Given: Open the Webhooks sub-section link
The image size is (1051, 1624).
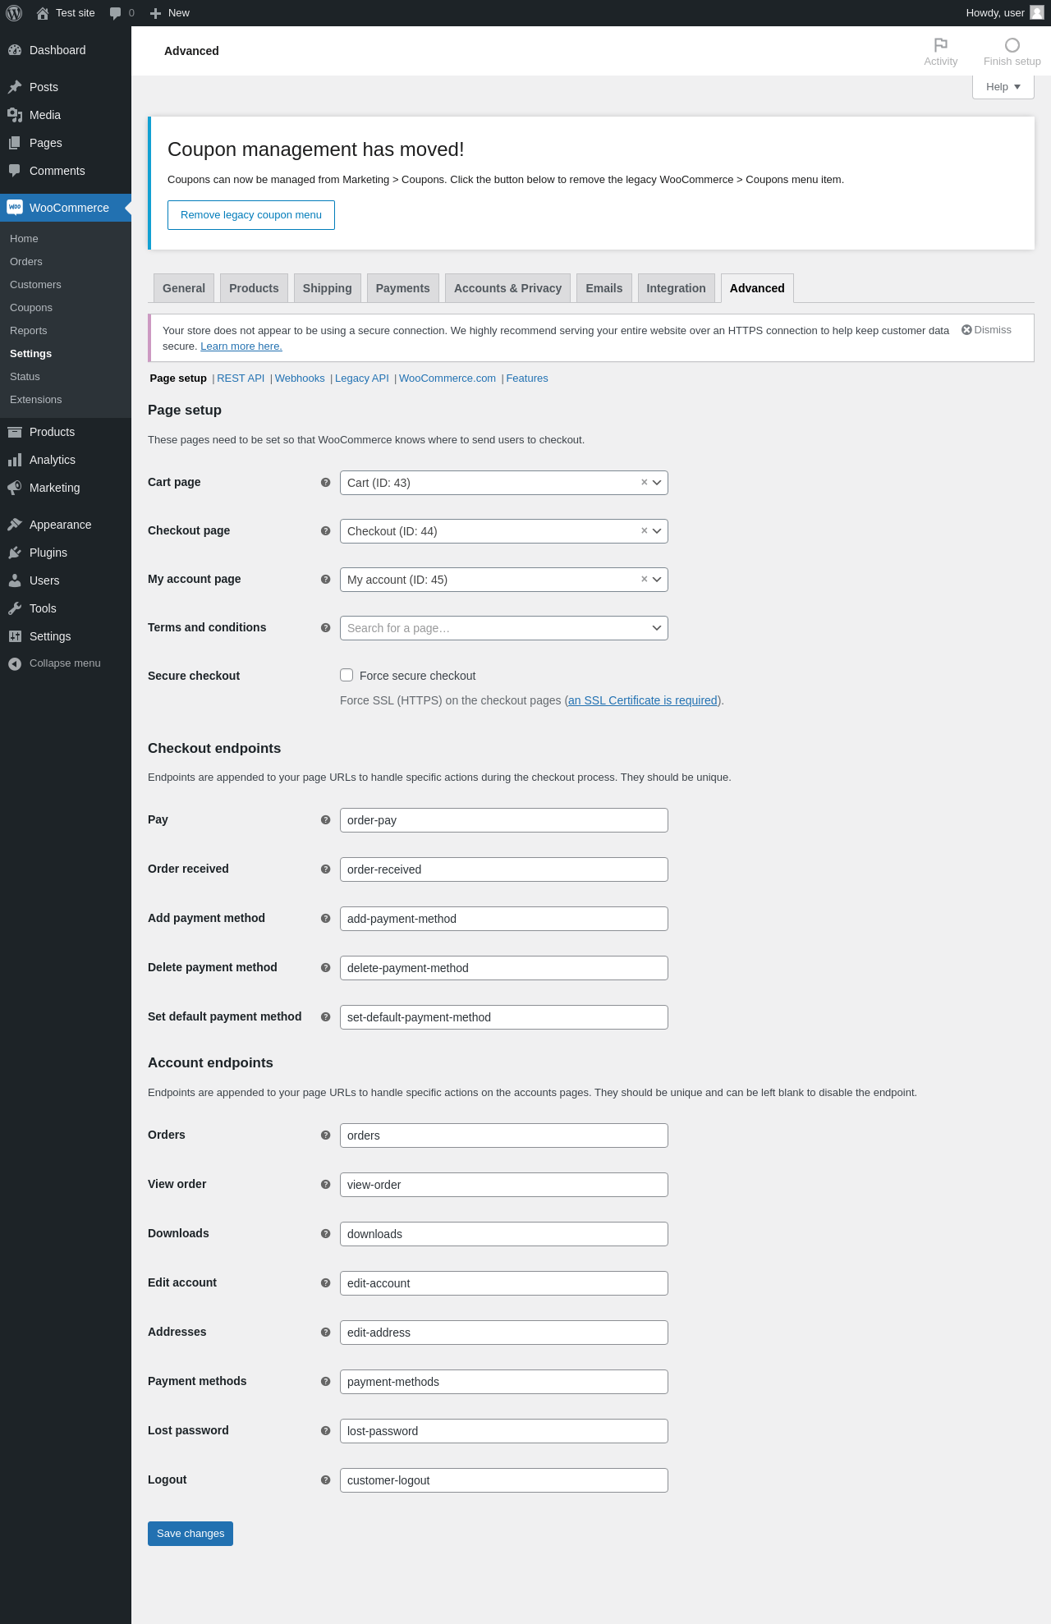Looking at the screenshot, I should coord(300,378).
